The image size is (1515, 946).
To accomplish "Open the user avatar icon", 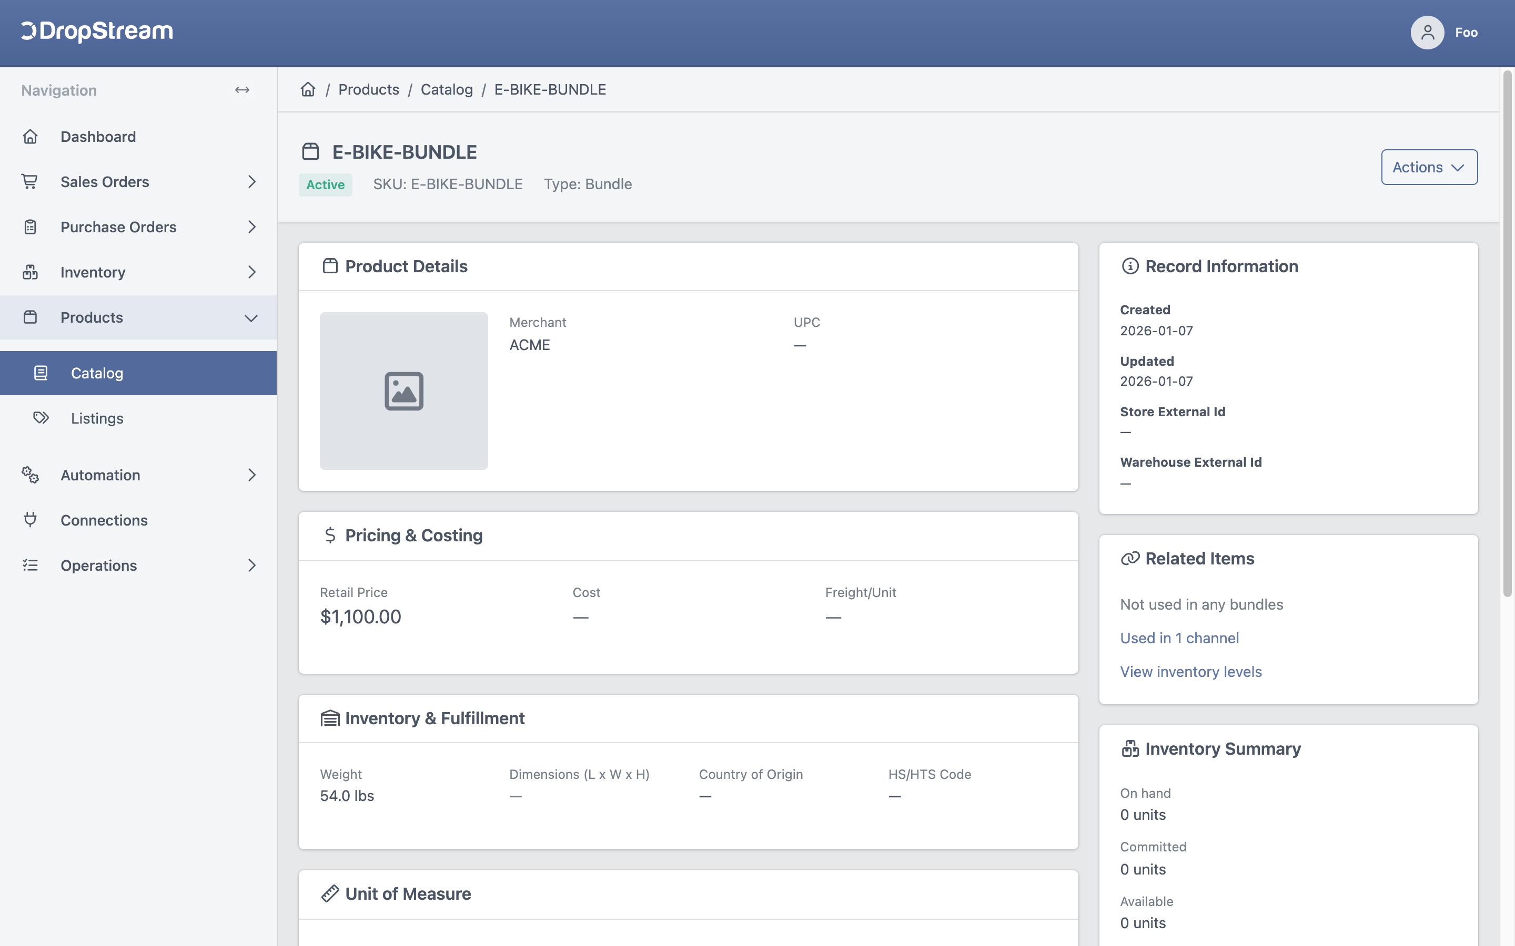I will 1427,33.
